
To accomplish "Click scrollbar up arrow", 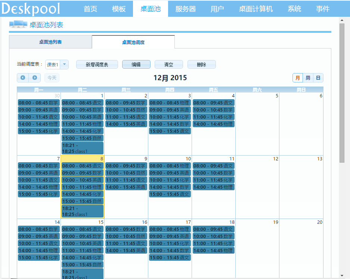I will click(342, 20).
